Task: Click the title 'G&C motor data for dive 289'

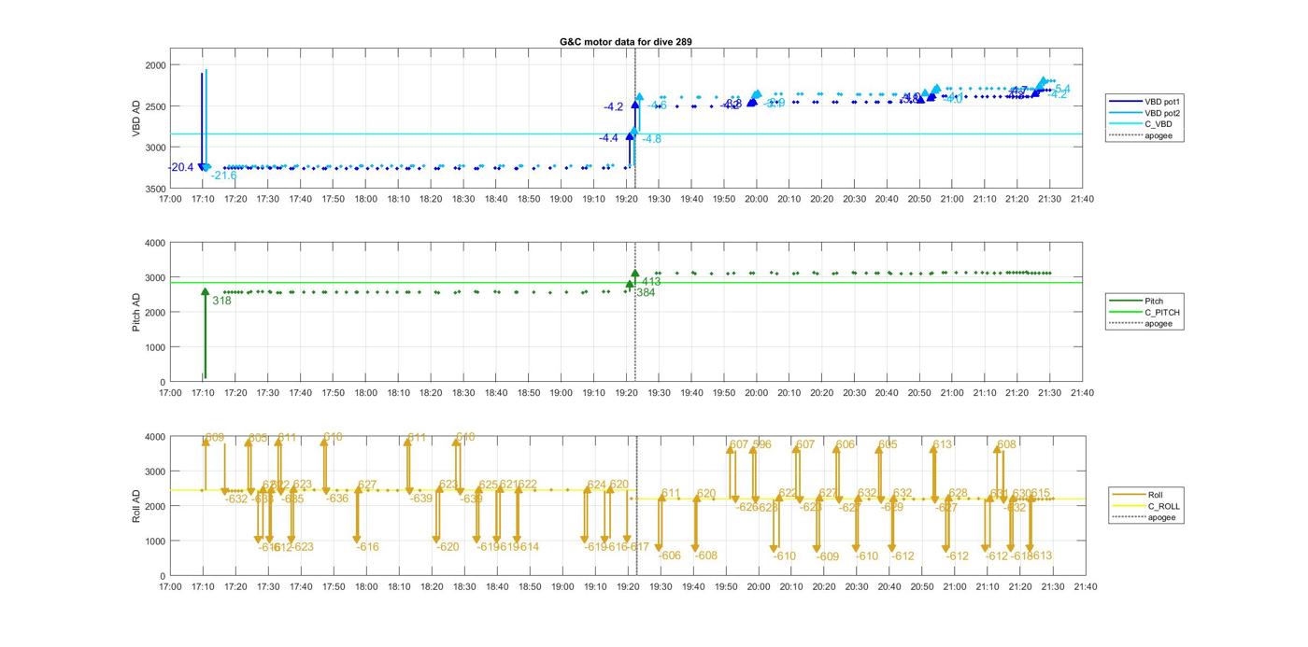Action: [625, 42]
